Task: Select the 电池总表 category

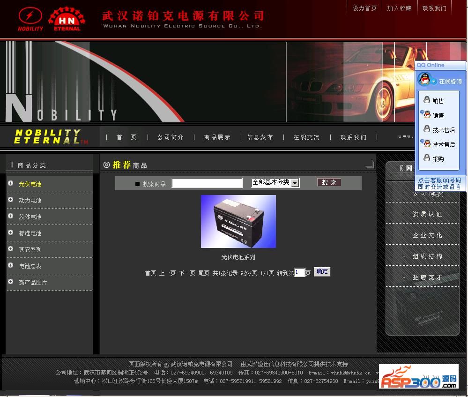Action: [x=30, y=266]
